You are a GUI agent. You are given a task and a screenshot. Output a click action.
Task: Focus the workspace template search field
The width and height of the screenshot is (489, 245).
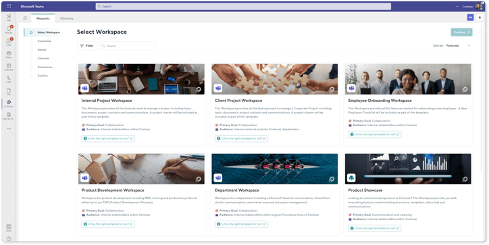pos(127,46)
